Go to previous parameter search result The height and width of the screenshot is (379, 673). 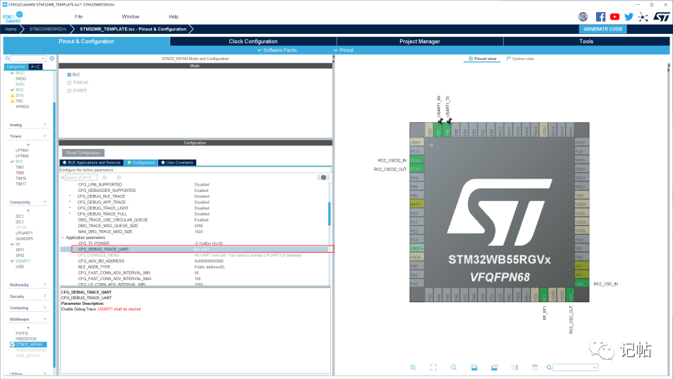click(x=104, y=177)
